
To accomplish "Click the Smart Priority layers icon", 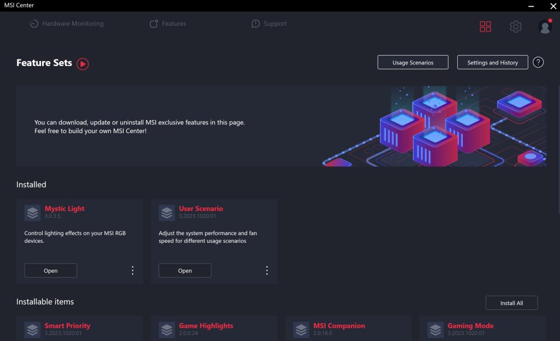I will tap(32, 330).
